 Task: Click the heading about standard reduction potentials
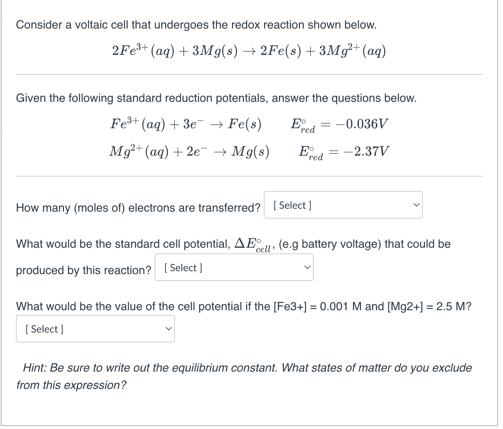coord(216,98)
